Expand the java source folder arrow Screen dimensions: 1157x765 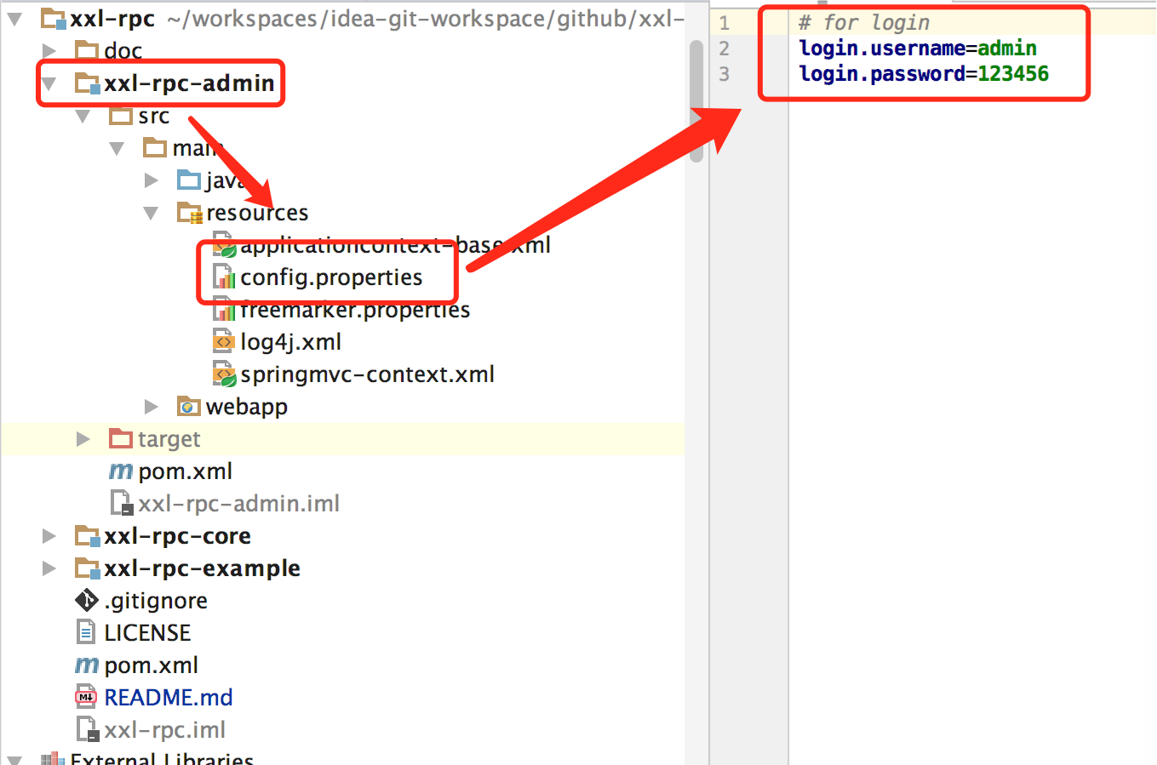point(152,180)
